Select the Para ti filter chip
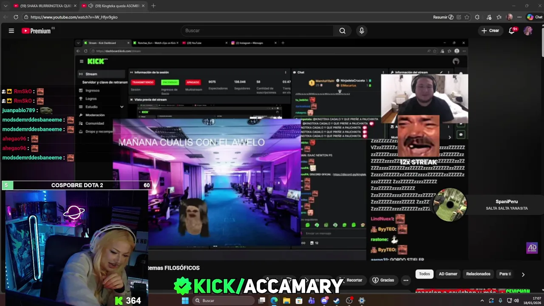The image size is (544, 306). click(505, 274)
